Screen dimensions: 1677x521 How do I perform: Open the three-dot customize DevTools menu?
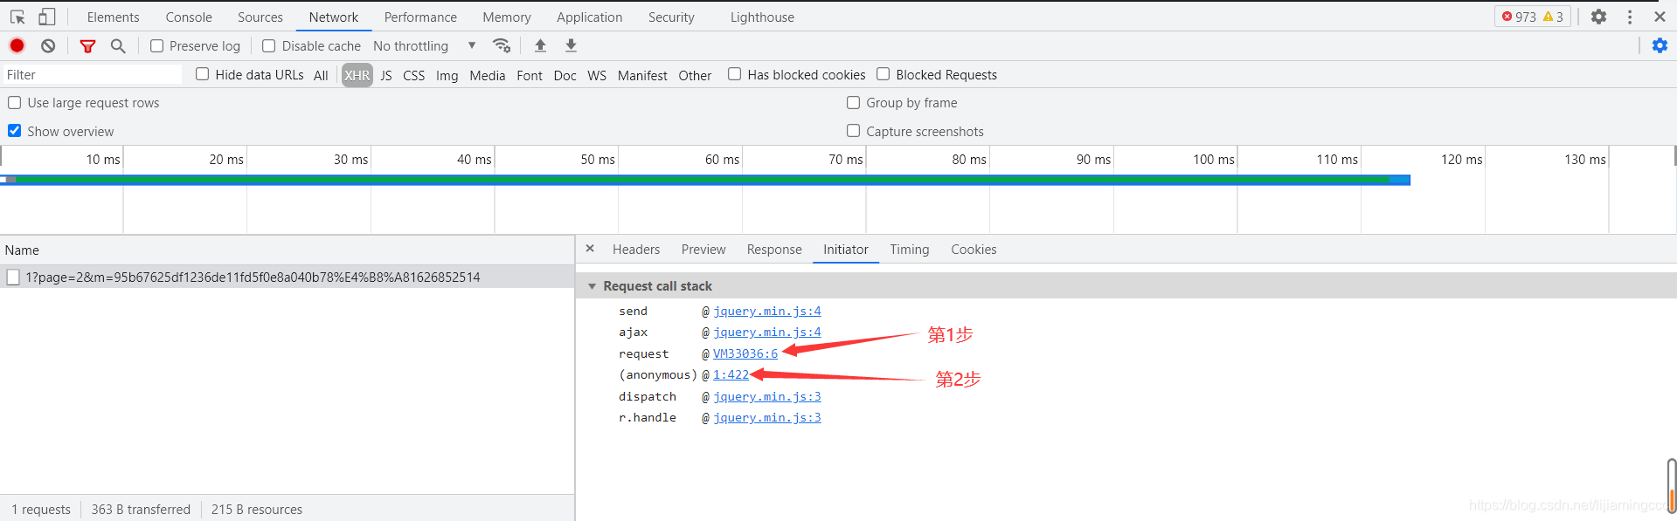coord(1630,17)
